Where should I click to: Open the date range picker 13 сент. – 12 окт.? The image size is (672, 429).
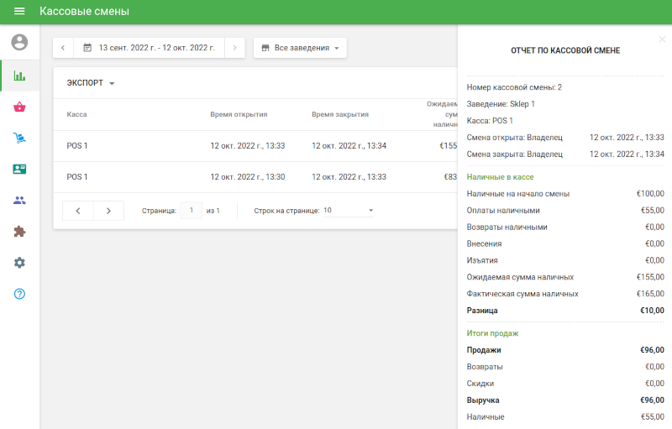point(149,48)
